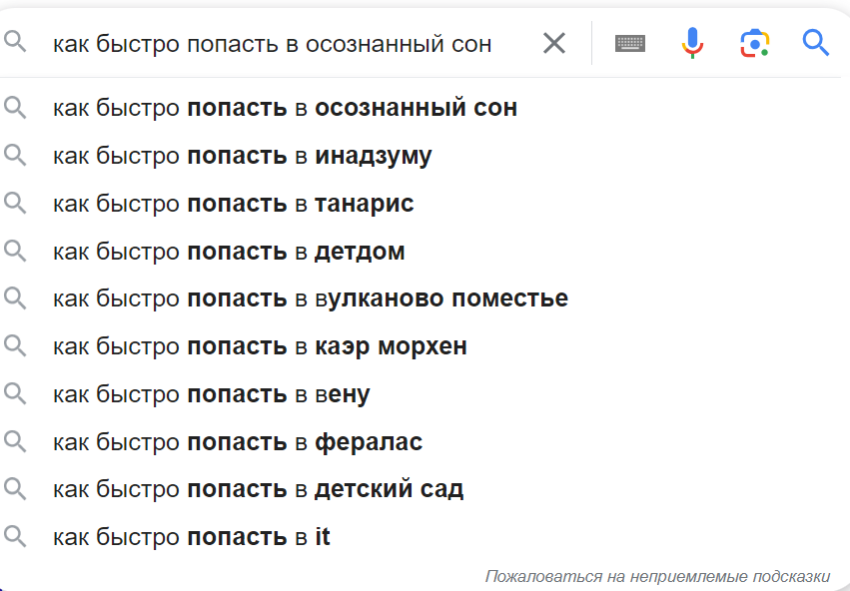Pick the suggestion ending in 'детский сад'
The height and width of the screenshot is (591, 850).
[258, 489]
